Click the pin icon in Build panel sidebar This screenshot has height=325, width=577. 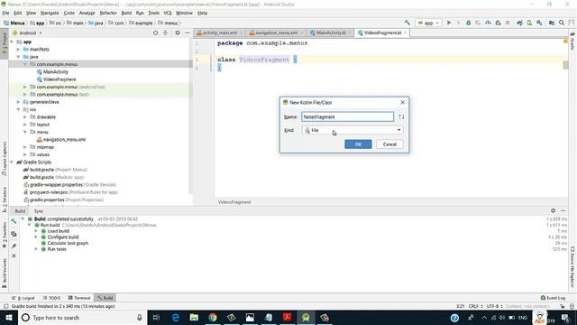14,246
